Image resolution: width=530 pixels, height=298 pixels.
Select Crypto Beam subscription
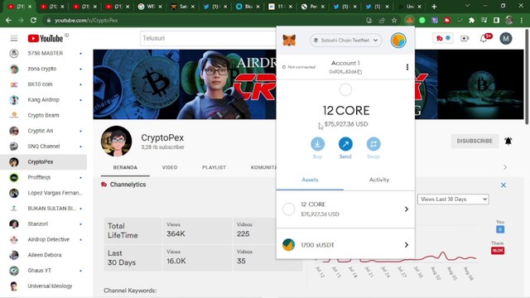pyautogui.click(x=43, y=116)
